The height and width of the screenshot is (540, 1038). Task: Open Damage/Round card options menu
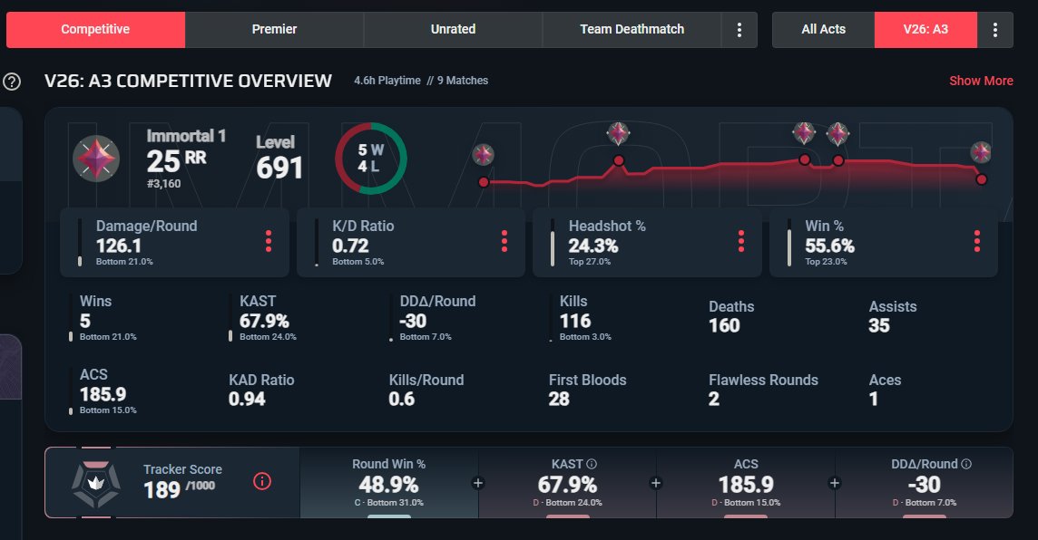[268, 241]
